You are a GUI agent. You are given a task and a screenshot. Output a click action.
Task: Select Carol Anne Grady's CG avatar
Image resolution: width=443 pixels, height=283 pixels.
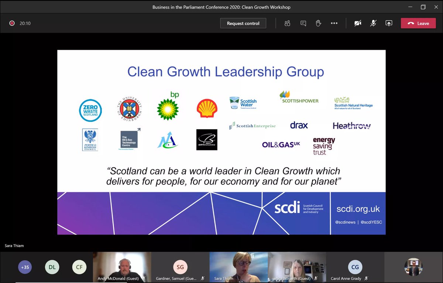tap(355, 267)
